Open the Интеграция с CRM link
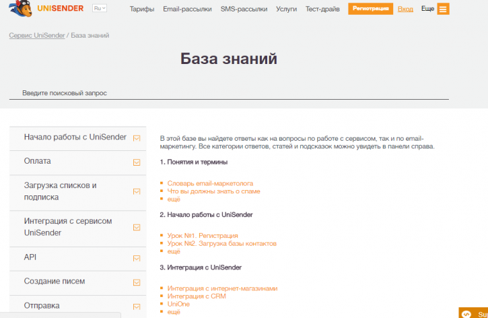This screenshot has height=318, width=488. coord(197,296)
